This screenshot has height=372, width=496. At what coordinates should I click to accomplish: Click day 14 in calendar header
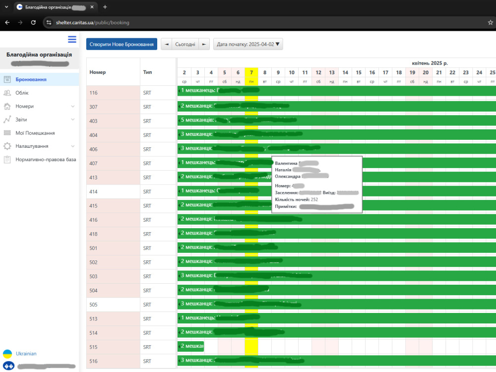(345, 72)
